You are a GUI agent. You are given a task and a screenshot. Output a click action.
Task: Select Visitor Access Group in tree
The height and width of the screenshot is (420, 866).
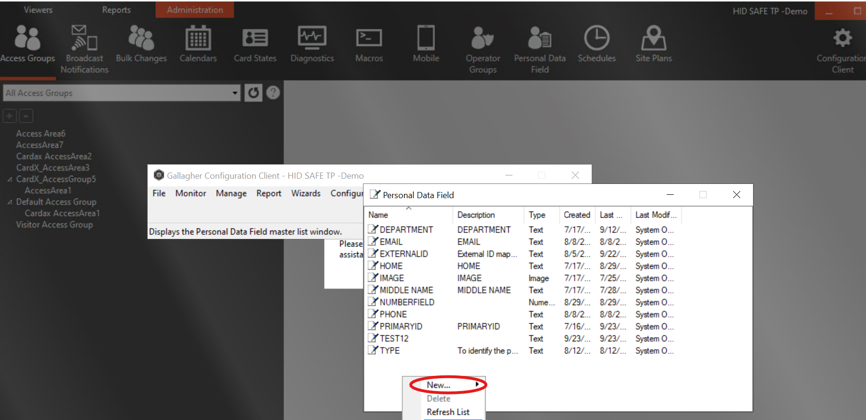pyautogui.click(x=54, y=225)
